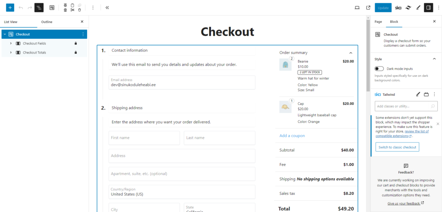Open the desktop preview device icon
This screenshot has width=442, height=212.
[x=357, y=8]
